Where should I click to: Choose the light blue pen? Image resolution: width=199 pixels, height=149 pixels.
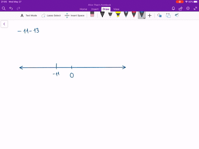coord(126,14)
